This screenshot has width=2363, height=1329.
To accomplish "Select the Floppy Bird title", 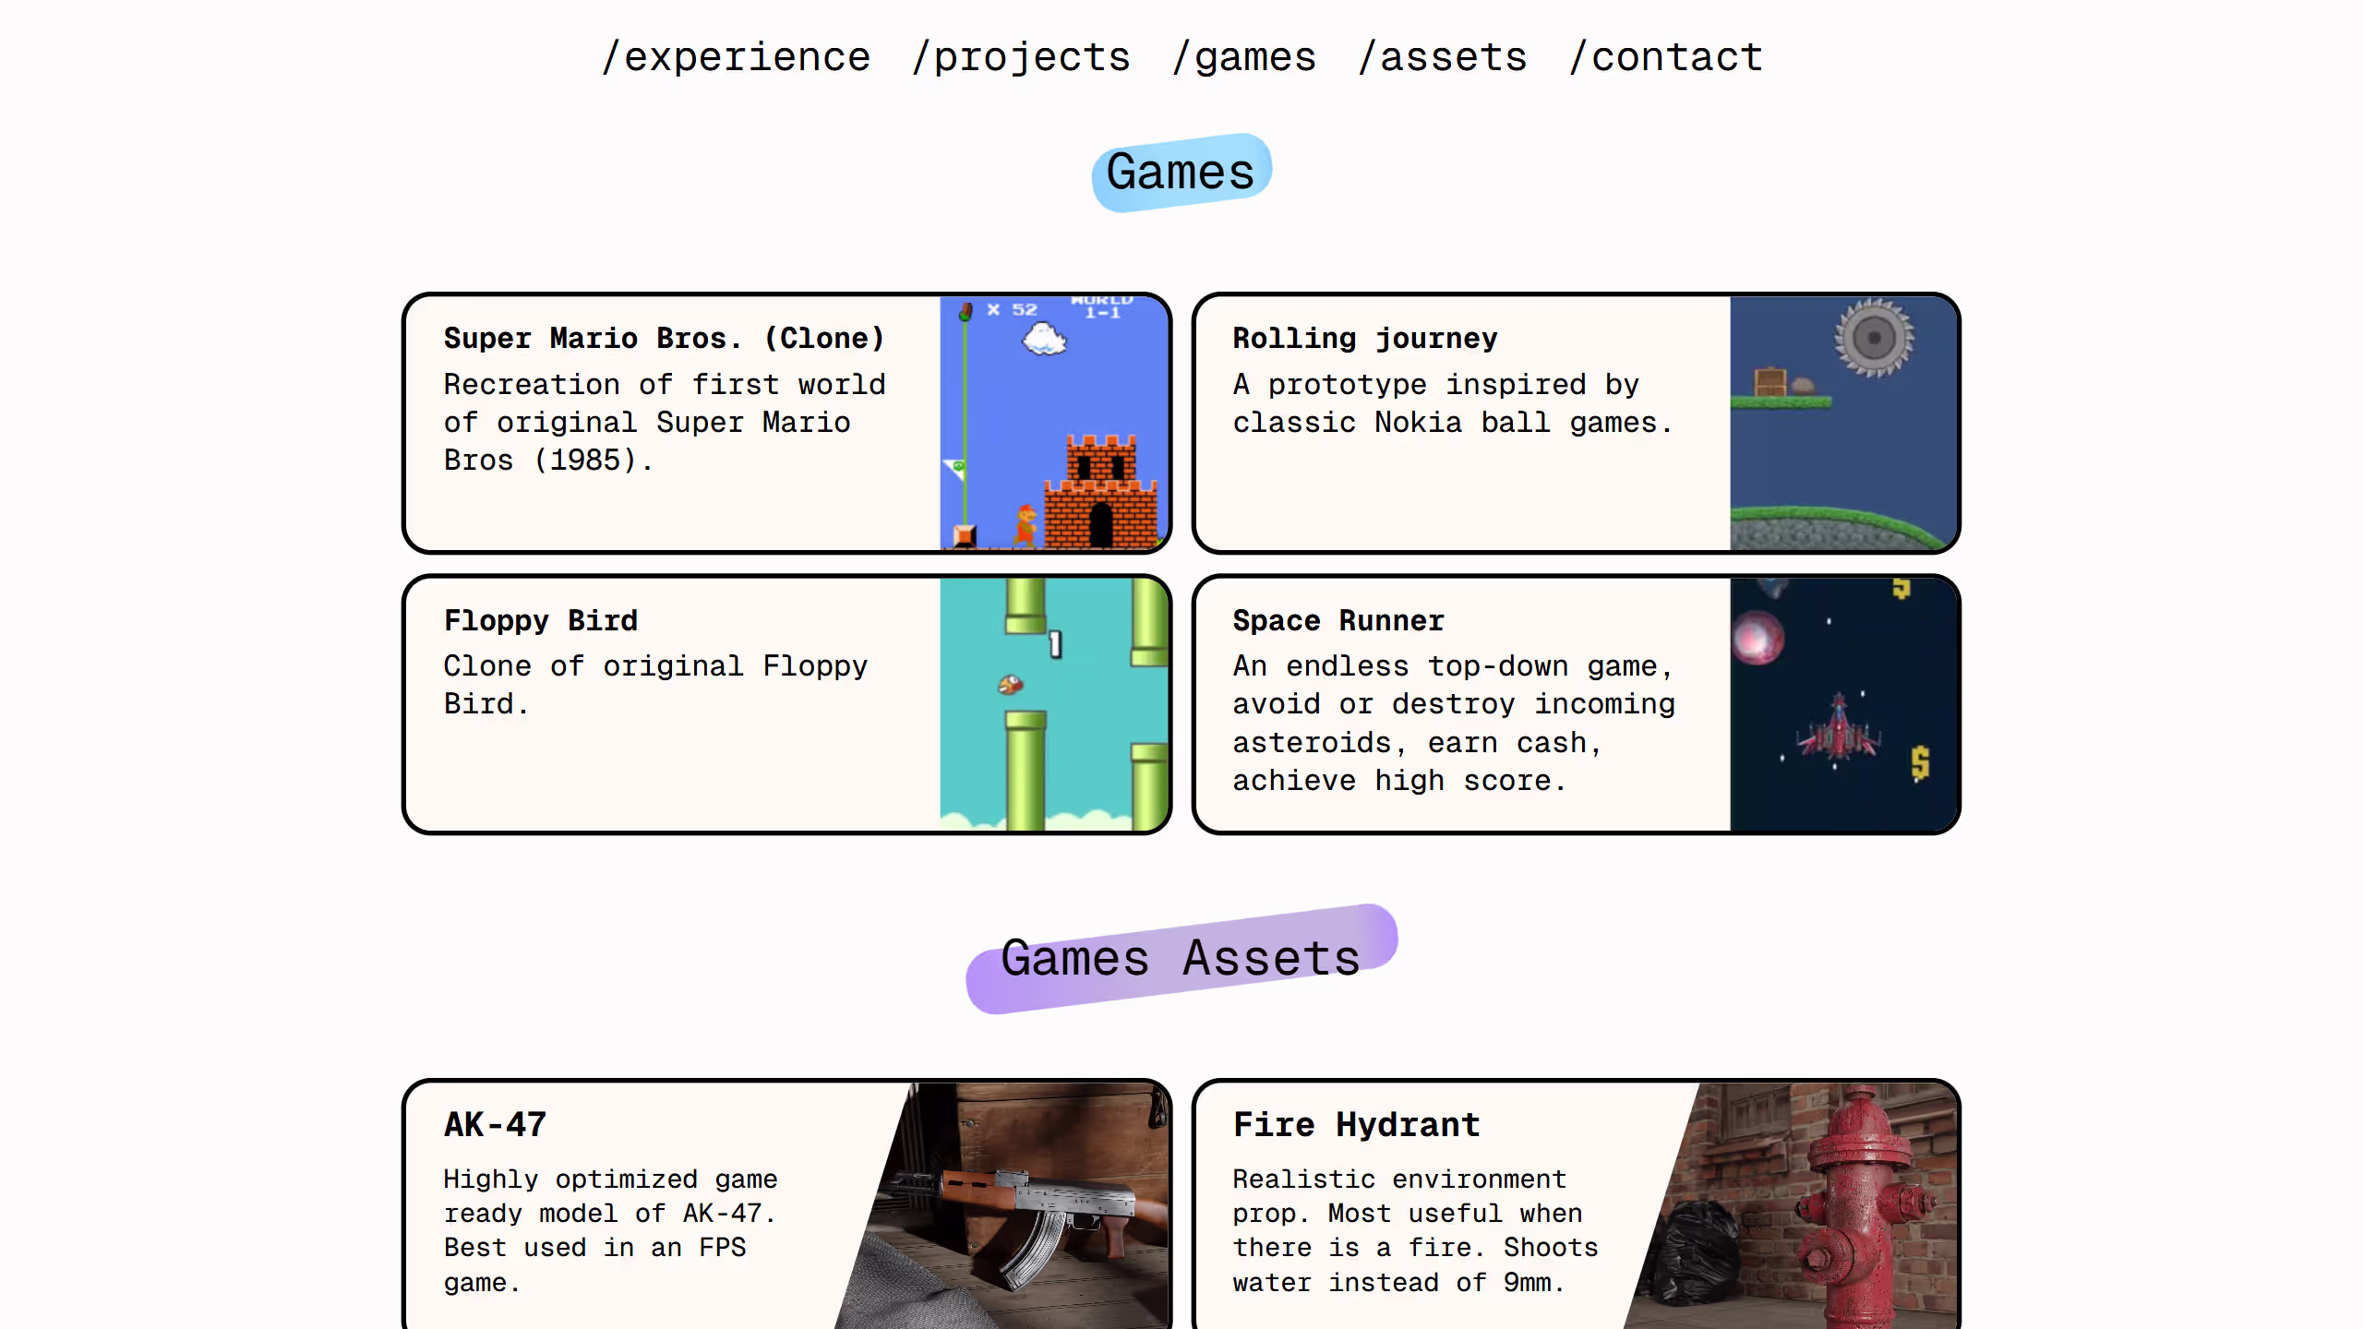I will [x=541, y=620].
